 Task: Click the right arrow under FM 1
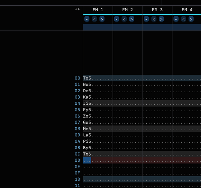102,19
